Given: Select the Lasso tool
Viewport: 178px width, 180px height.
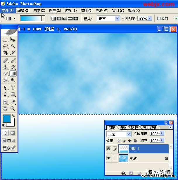Looking at the screenshot, I should tap(5, 46).
